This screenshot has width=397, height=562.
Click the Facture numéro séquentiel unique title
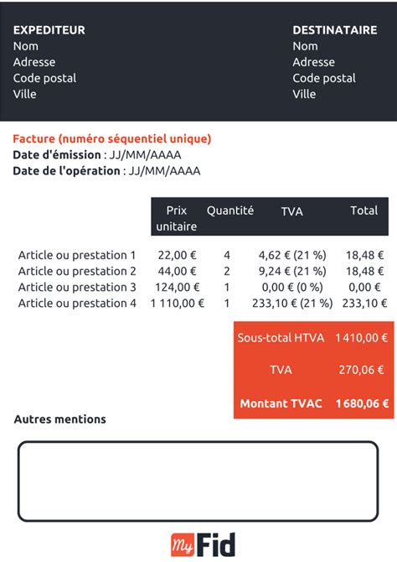click(112, 138)
